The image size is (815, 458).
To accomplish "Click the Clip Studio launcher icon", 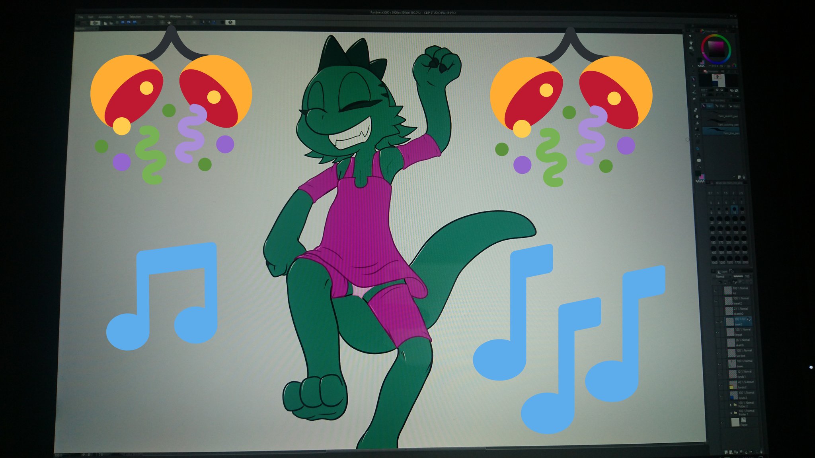I will coord(95,23).
